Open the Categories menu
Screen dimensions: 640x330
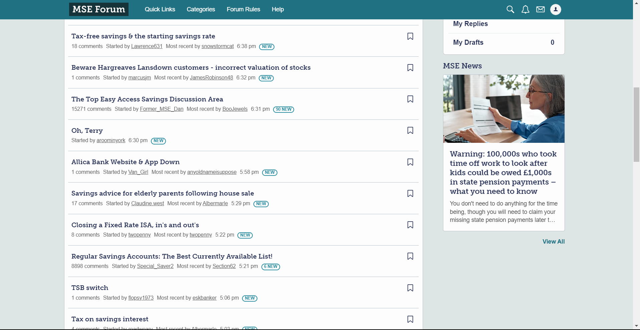(x=201, y=9)
